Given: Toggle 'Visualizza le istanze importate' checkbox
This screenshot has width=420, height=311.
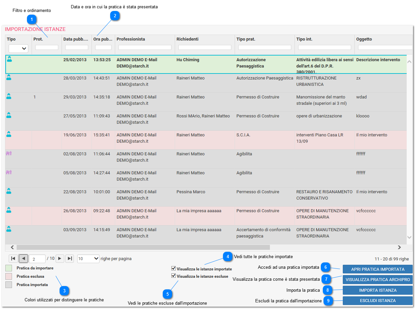Looking at the screenshot, I should pos(173,268).
